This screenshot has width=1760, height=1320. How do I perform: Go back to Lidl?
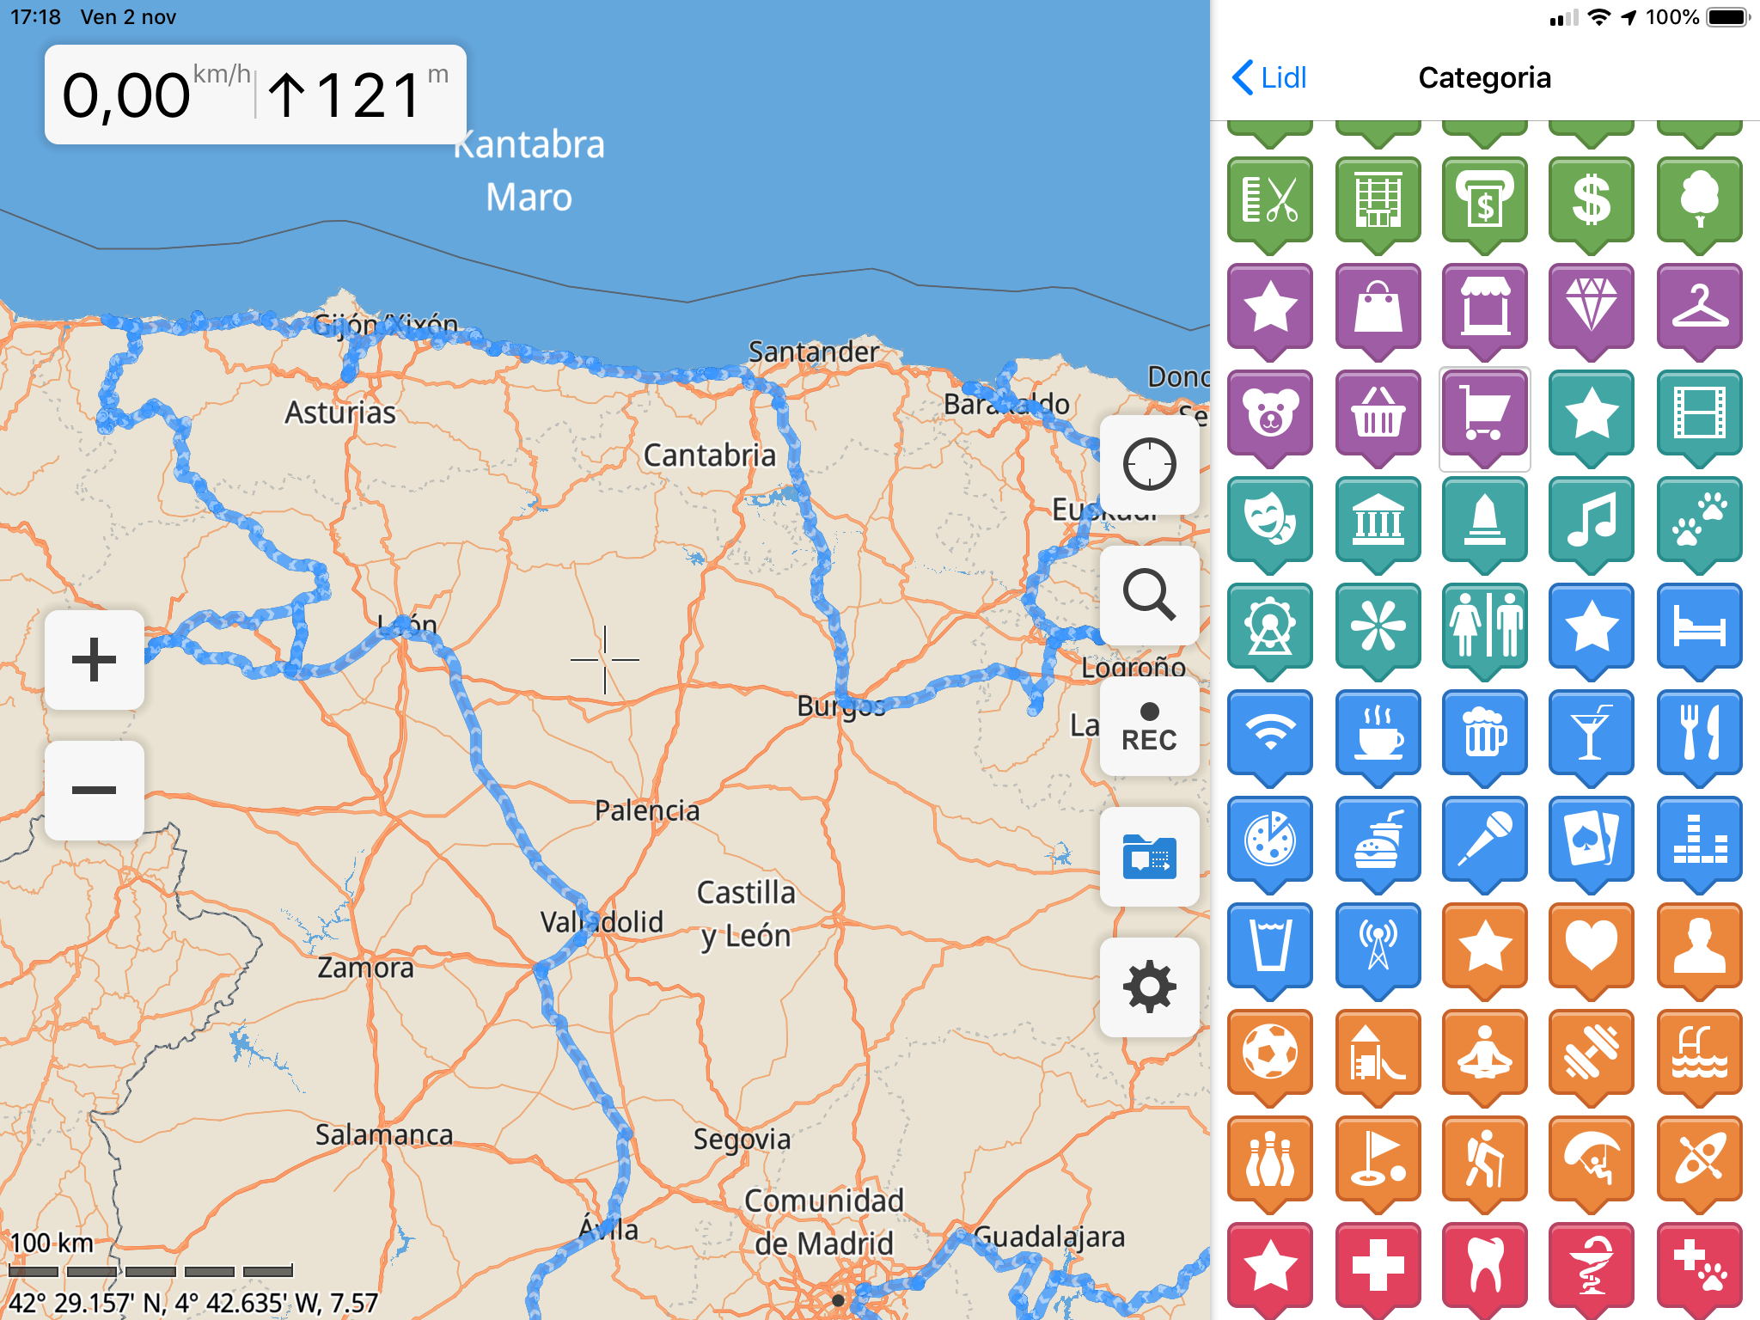(1269, 77)
